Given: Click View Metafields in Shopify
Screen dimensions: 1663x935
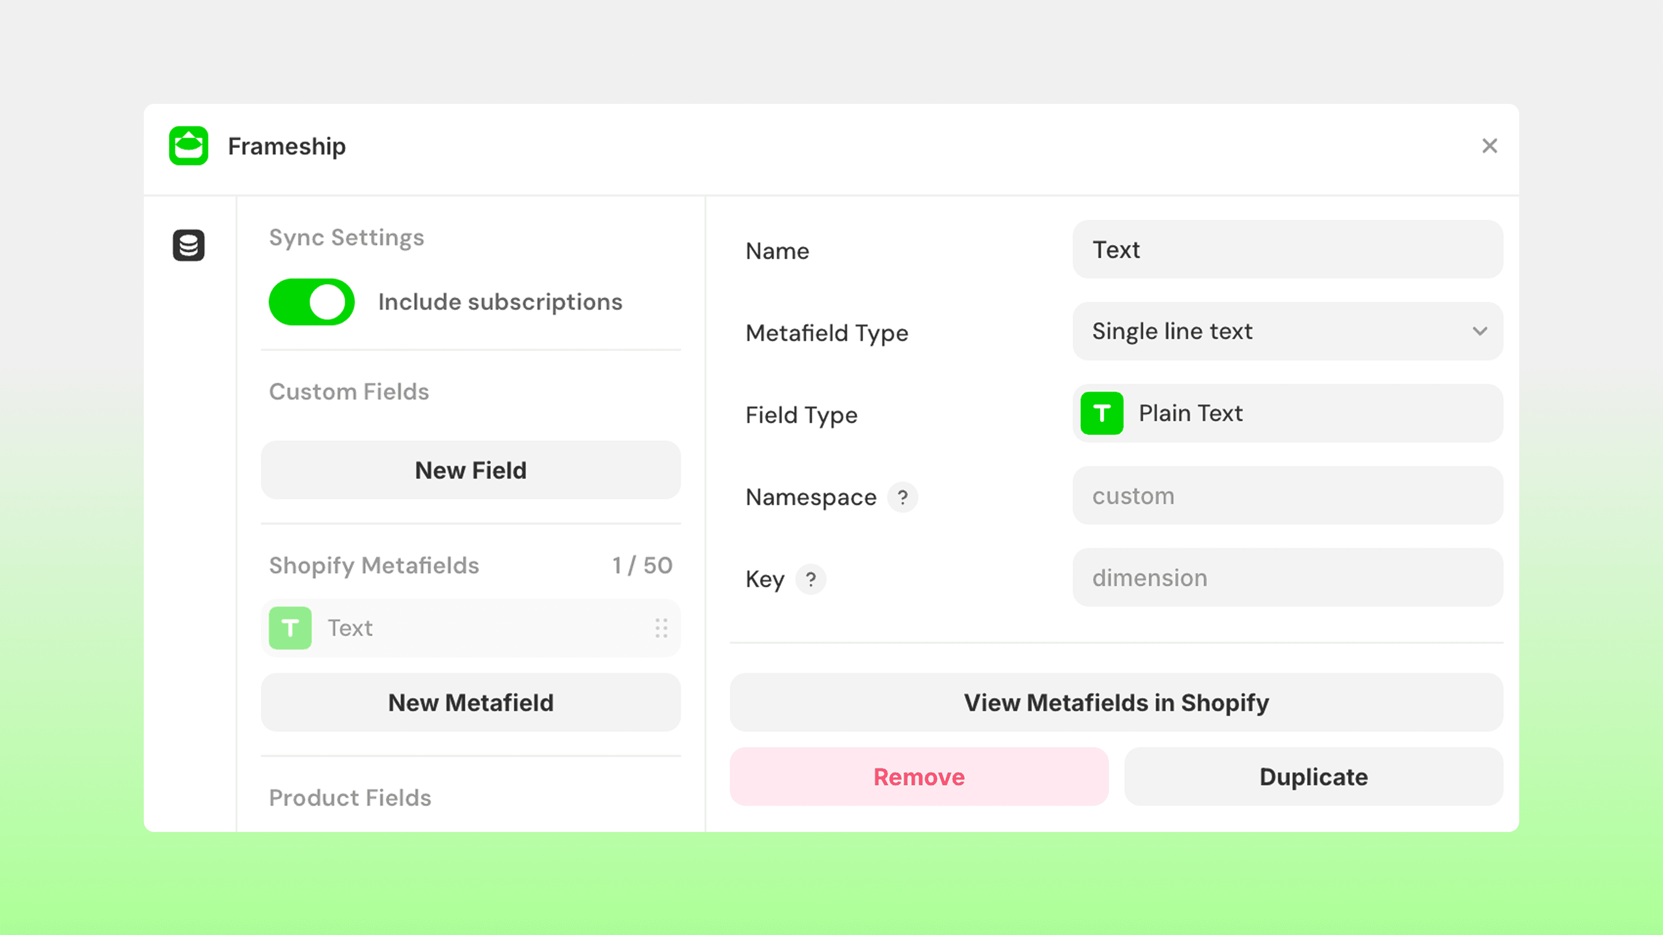Looking at the screenshot, I should pos(1116,703).
